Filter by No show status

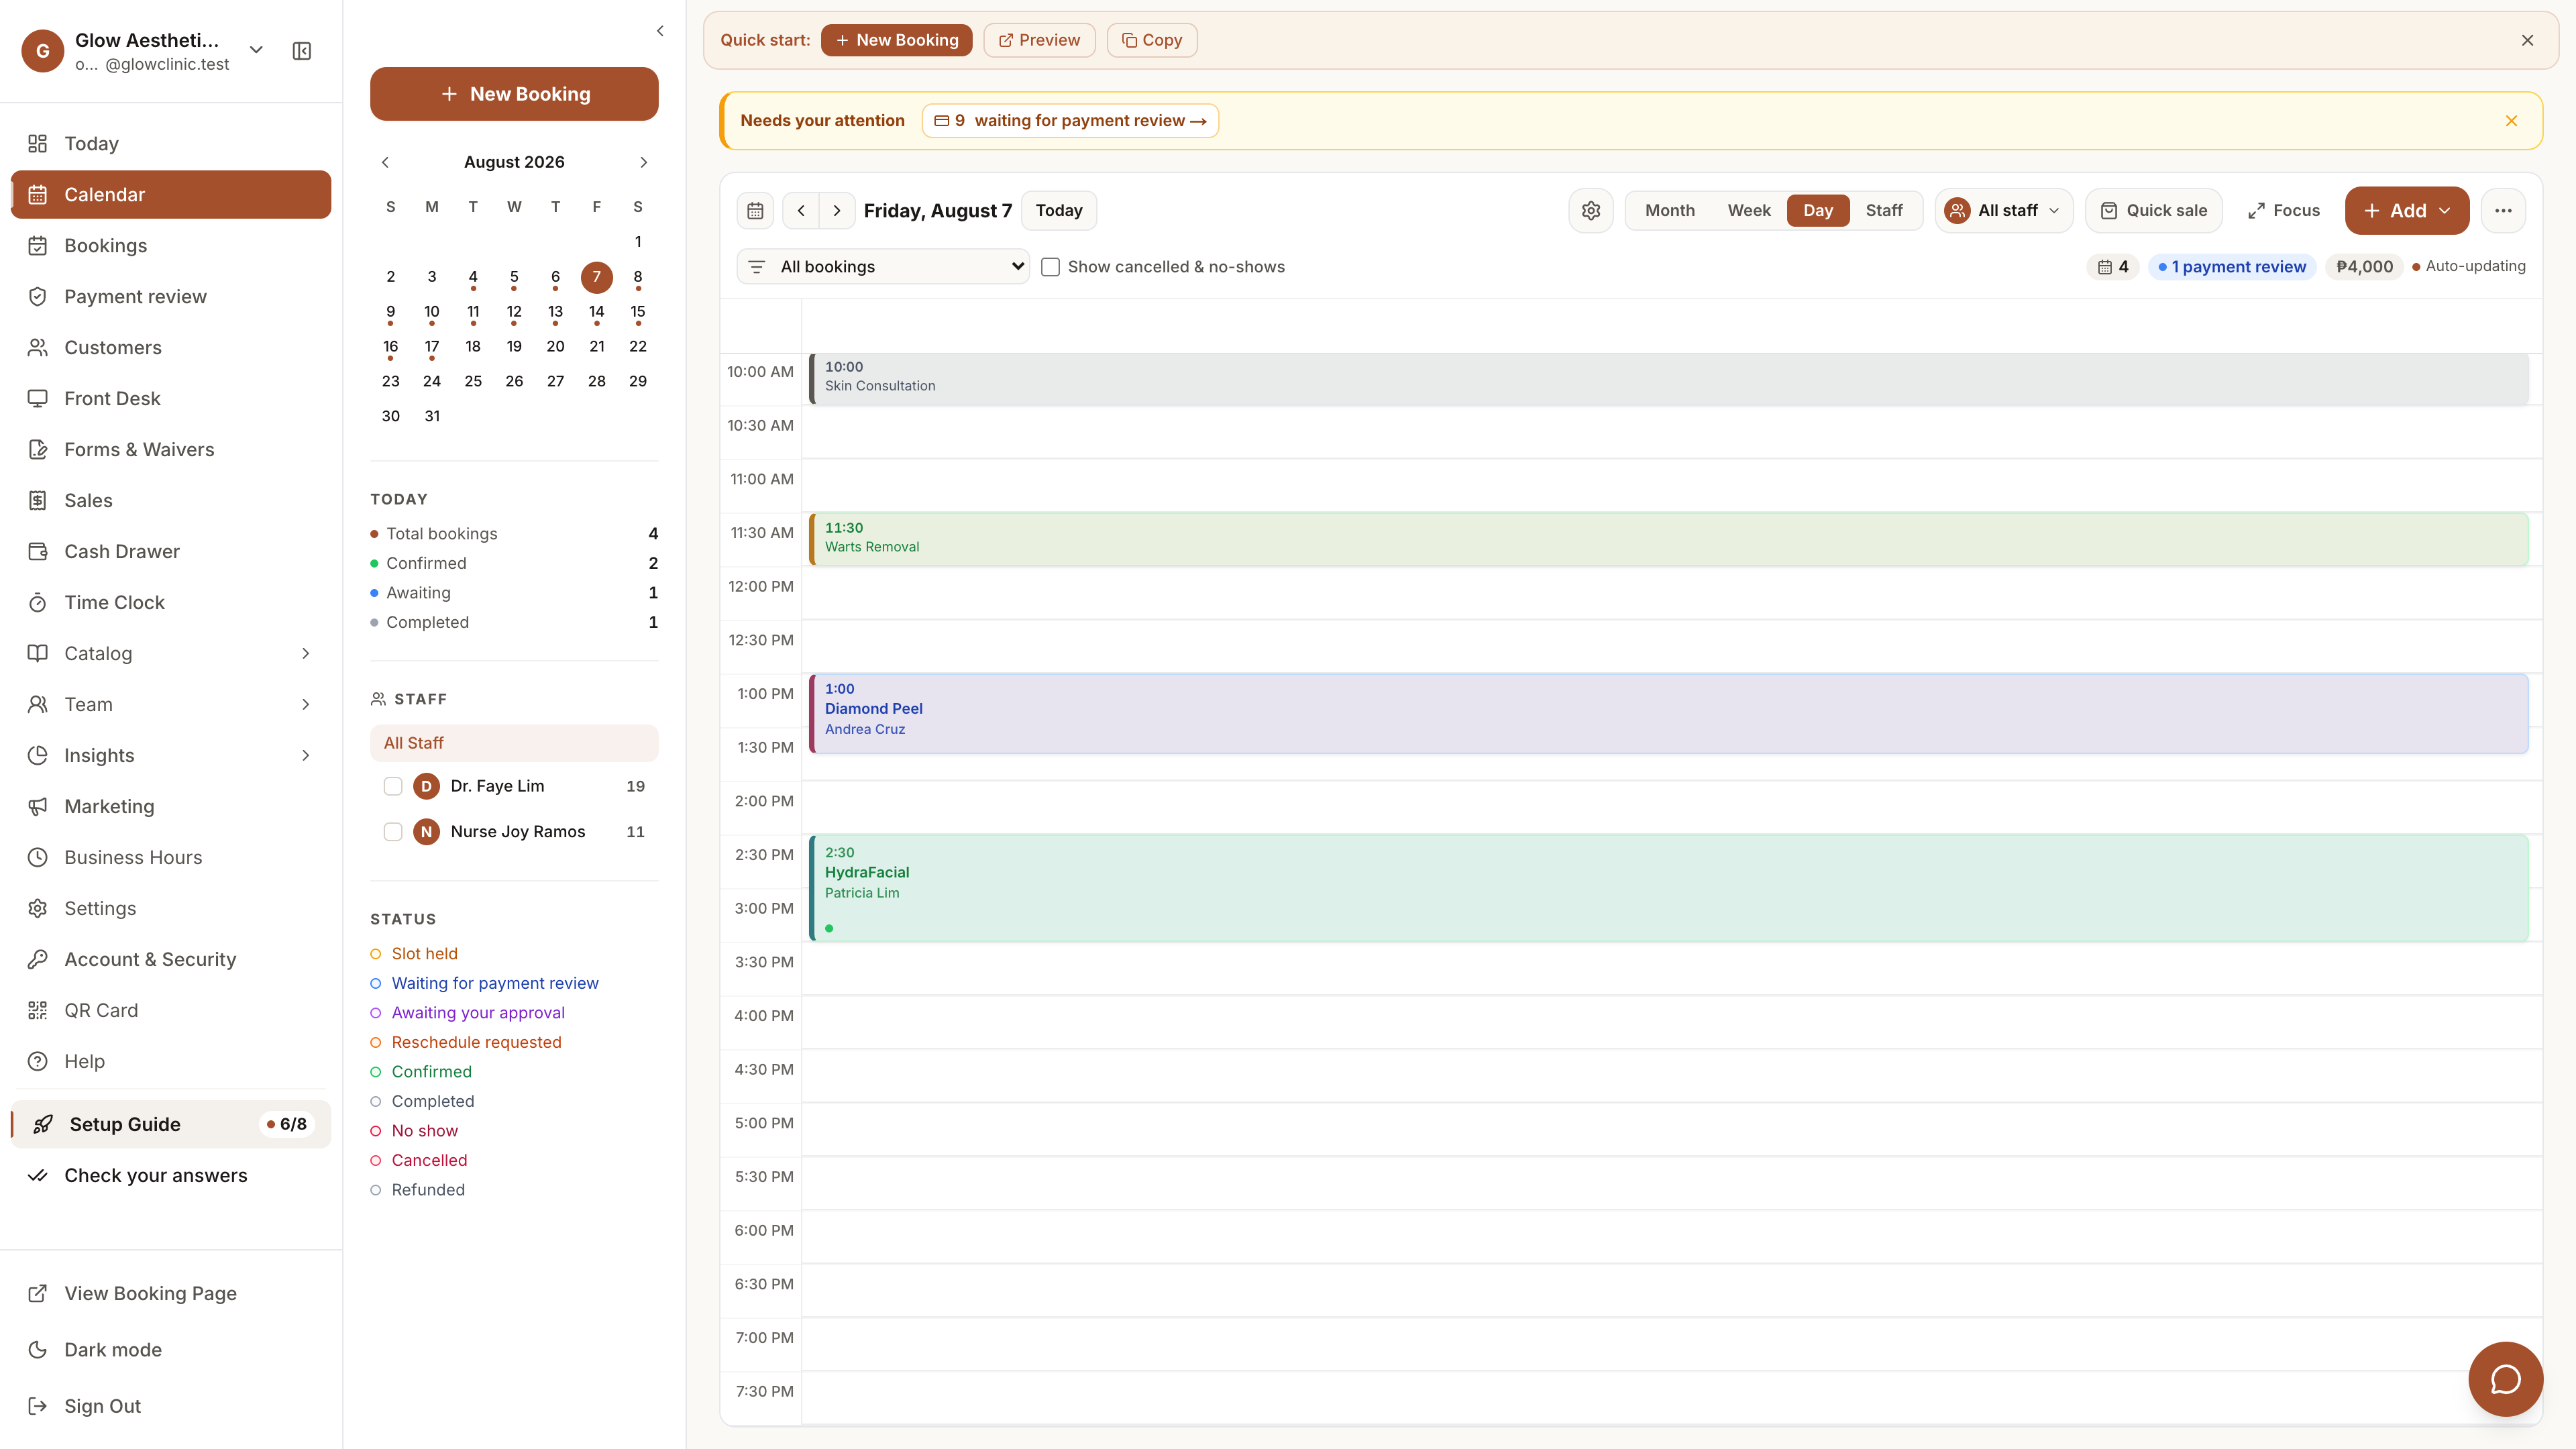414,1130
